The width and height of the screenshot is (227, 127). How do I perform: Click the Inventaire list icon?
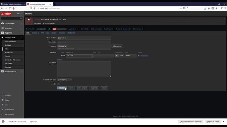coord(2,28)
